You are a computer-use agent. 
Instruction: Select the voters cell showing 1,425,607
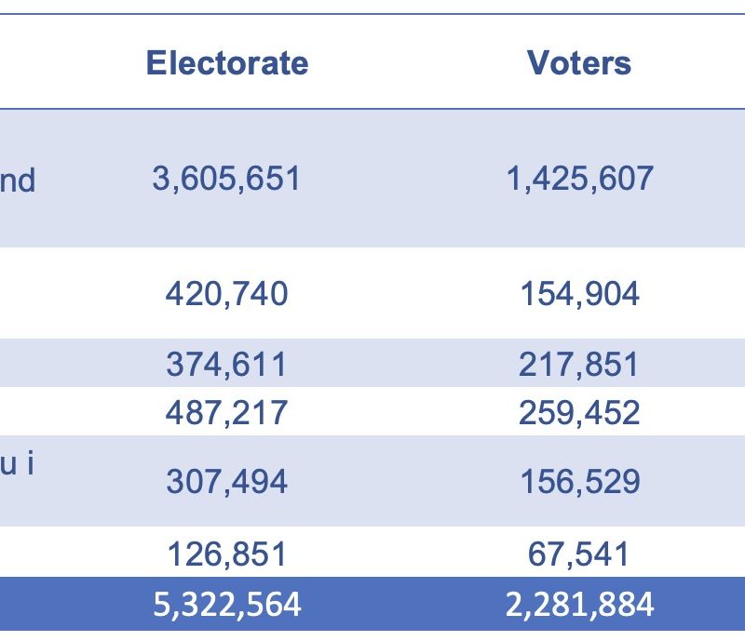pyautogui.click(x=579, y=179)
